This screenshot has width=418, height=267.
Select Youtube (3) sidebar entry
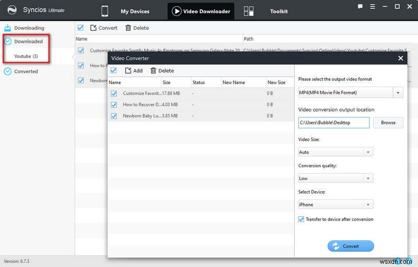(26, 56)
